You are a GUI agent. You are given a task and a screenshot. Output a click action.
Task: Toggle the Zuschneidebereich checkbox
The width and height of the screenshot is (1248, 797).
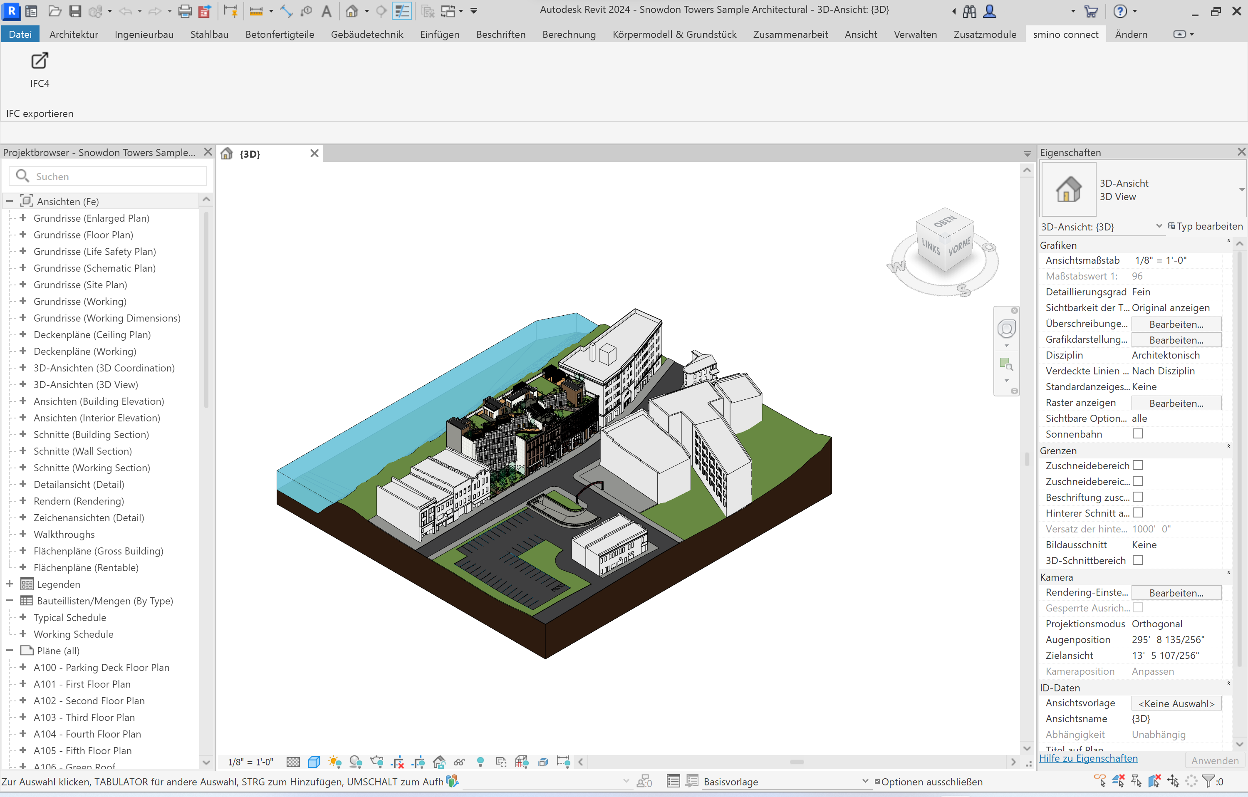1137,465
